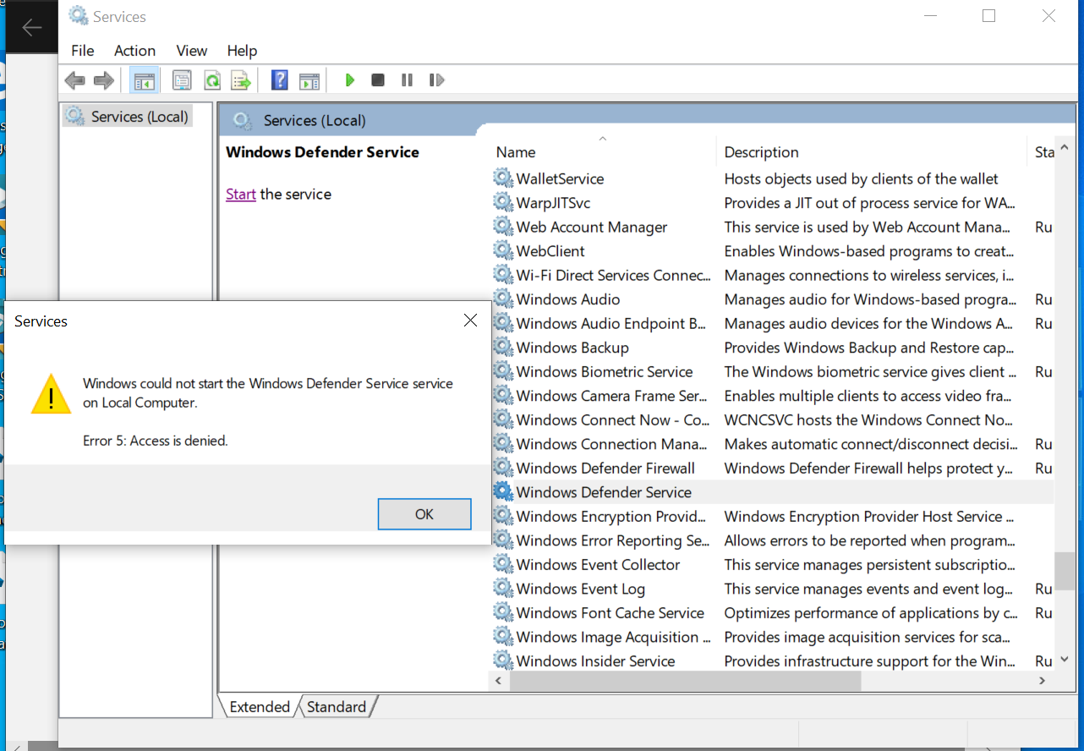The image size is (1084, 751).
Task: Click the vertical scrollbar thumb
Action: click(1064, 572)
